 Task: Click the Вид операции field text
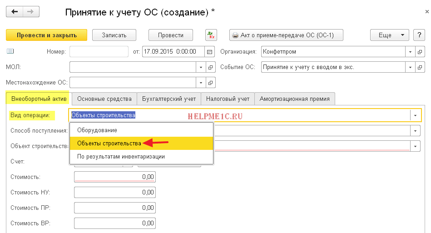tap(104, 115)
